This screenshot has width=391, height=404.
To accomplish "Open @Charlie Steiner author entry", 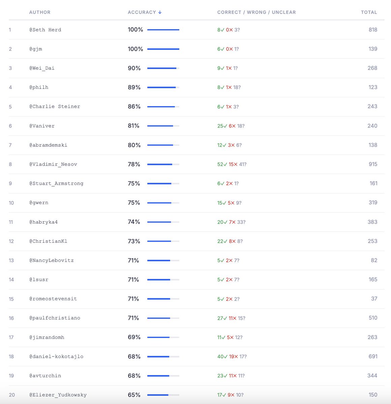I will (x=55, y=106).
